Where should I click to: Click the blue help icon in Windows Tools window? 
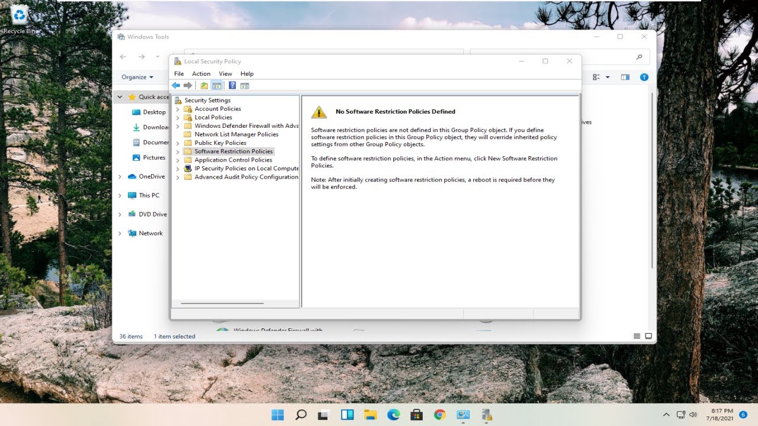point(644,77)
